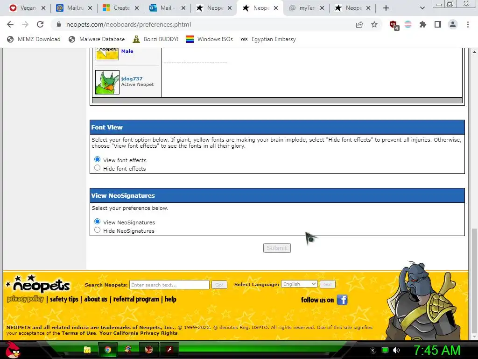Open the help footer link
This screenshot has width=478, height=359.
click(x=170, y=299)
